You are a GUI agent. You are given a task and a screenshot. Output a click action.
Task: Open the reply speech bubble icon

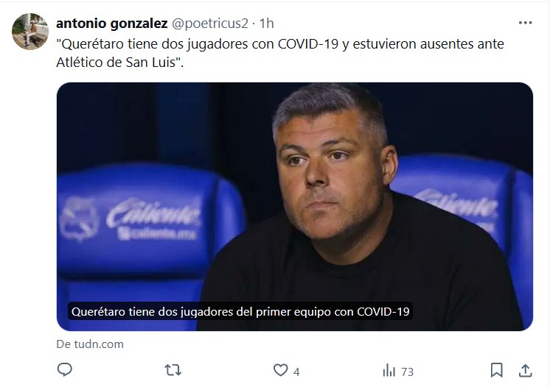tap(65, 369)
